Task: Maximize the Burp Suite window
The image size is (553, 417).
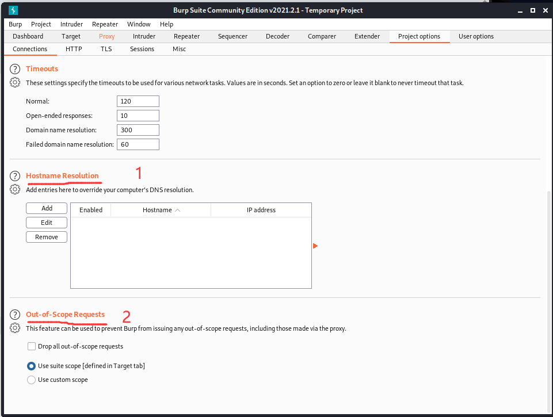Action: (533, 10)
